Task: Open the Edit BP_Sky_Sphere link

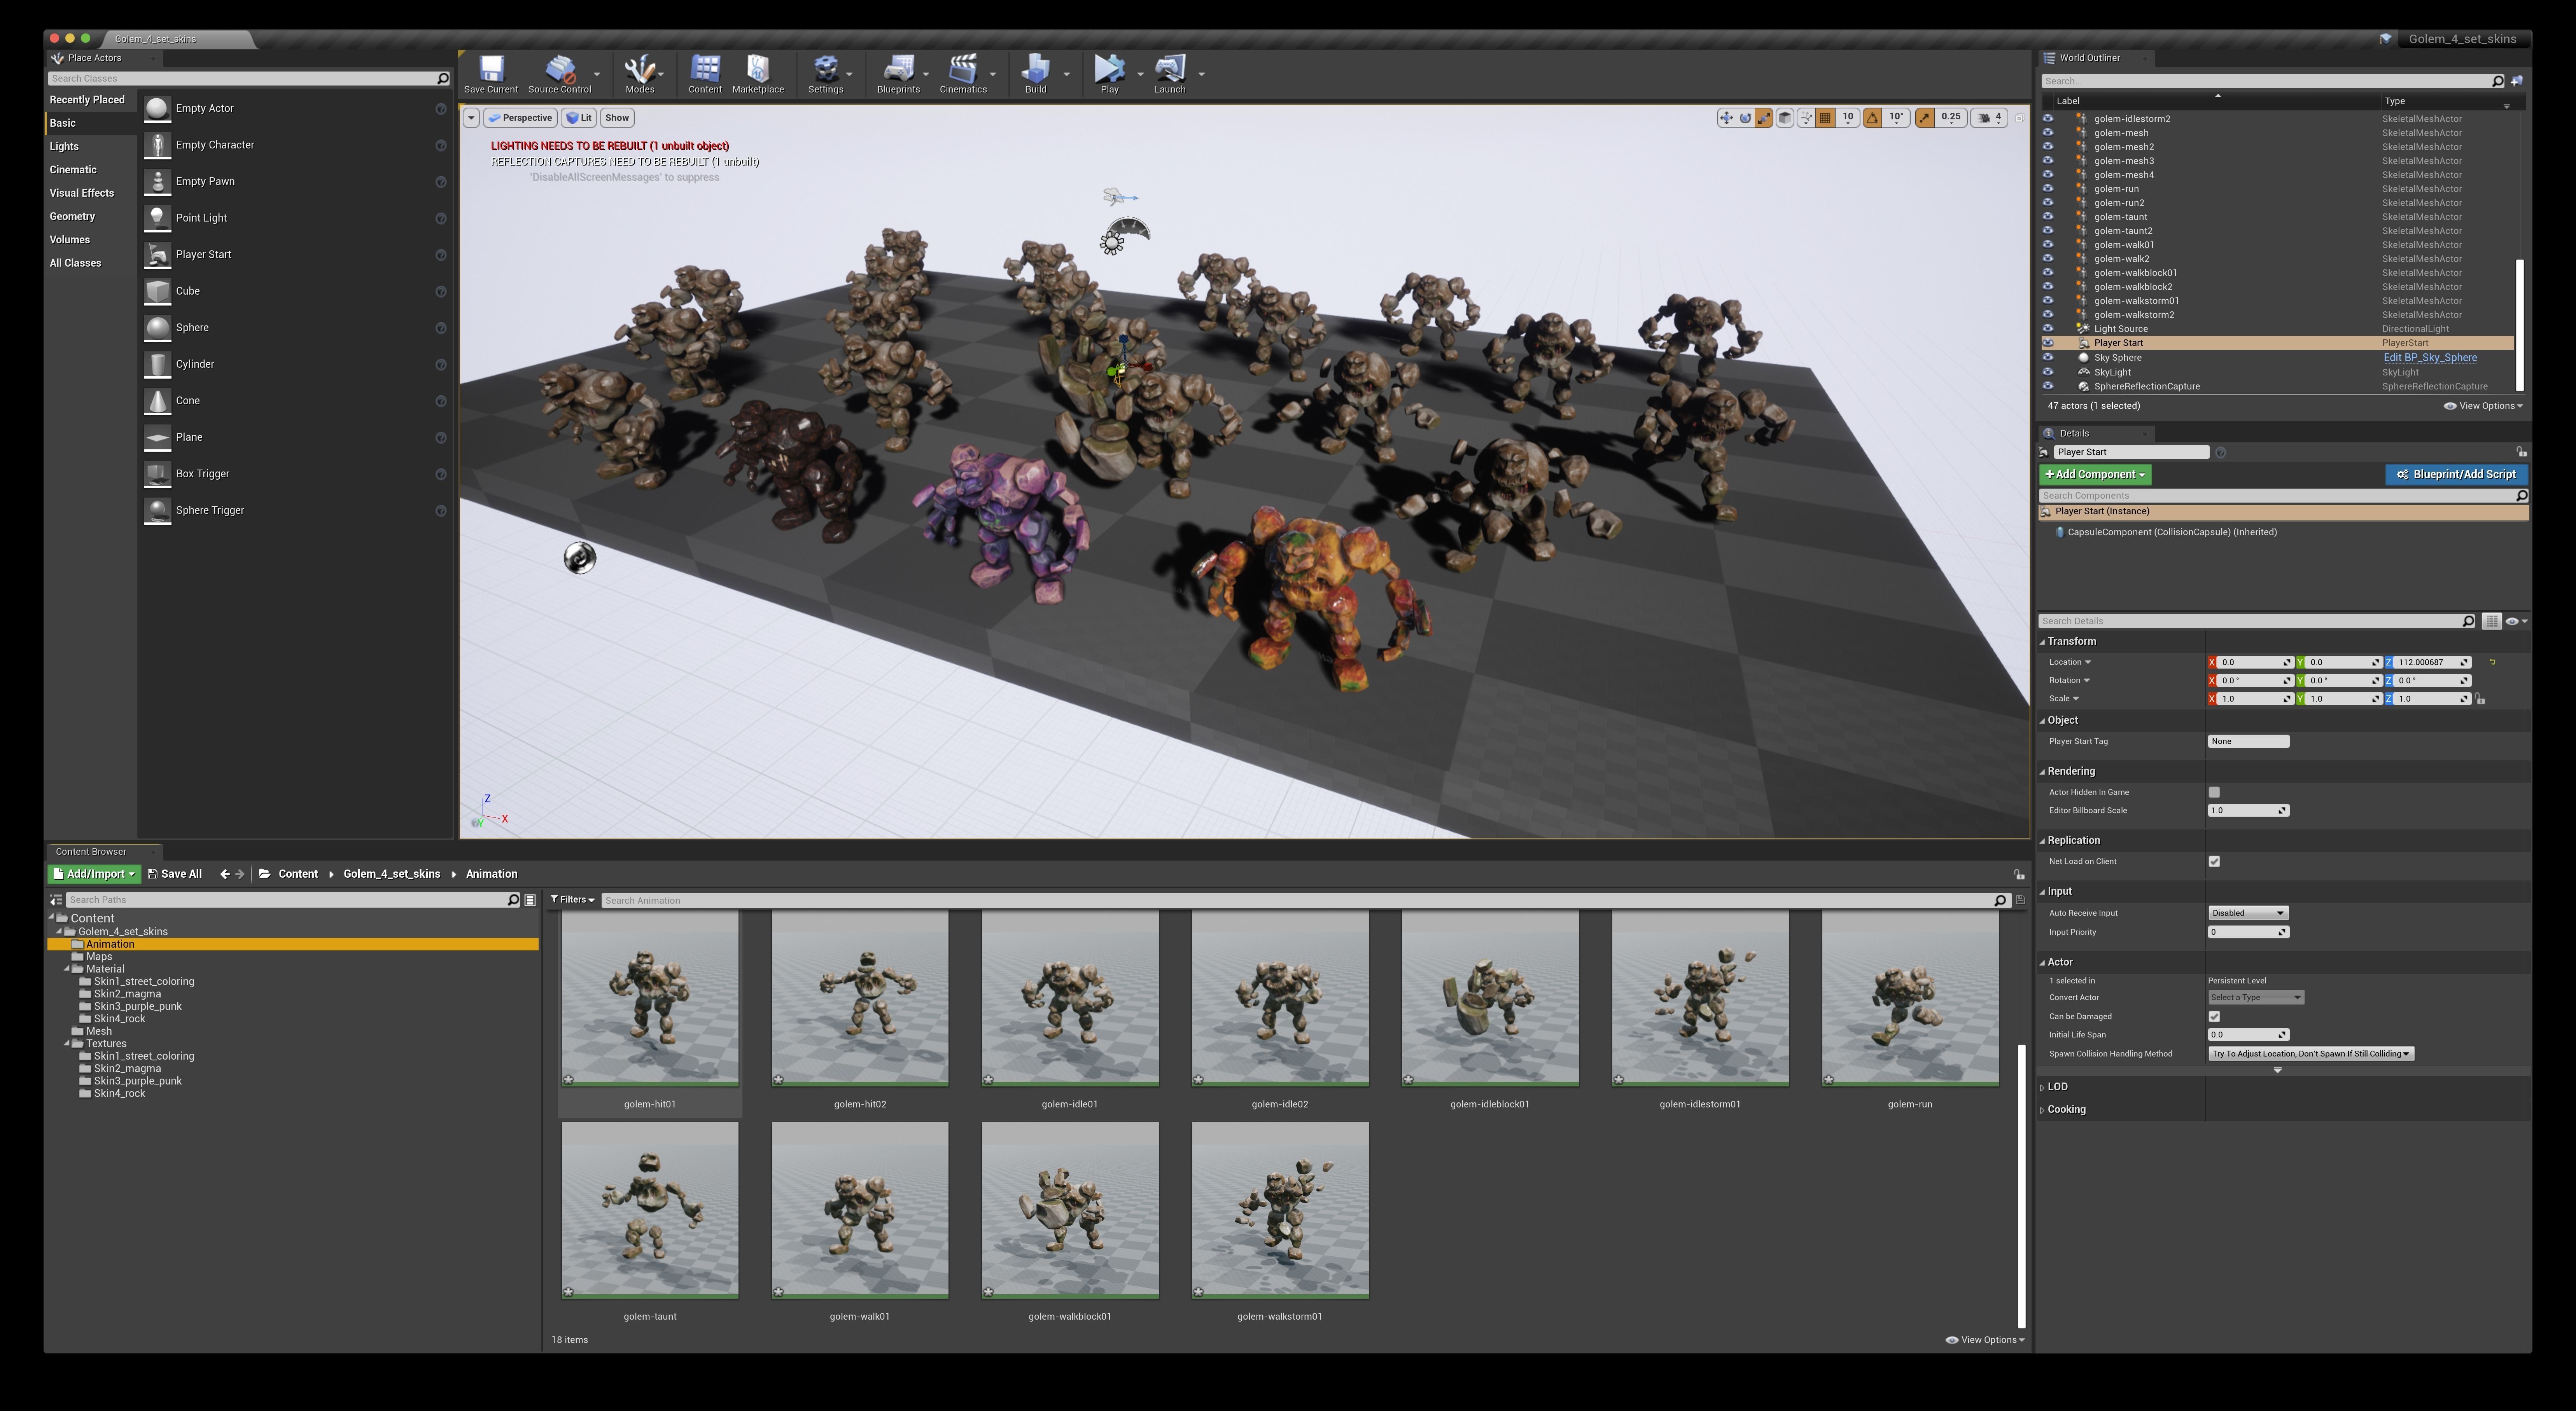Action: (2430, 358)
